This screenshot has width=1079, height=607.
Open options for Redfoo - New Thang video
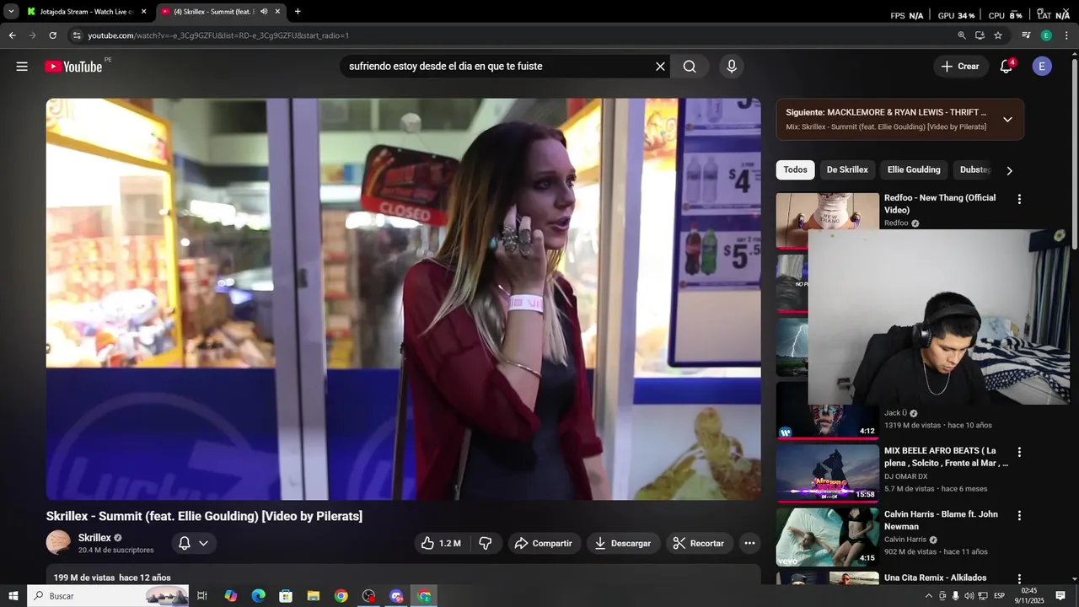coord(1019,200)
